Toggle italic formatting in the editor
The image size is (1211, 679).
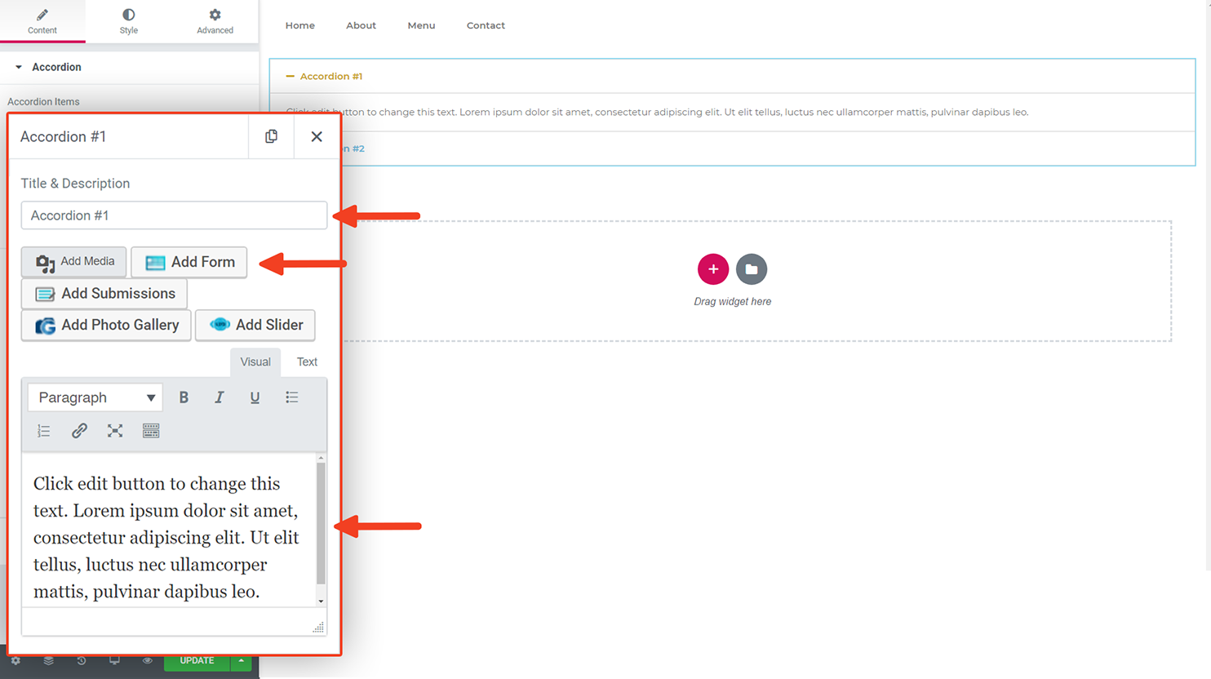[x=219, y=397]
